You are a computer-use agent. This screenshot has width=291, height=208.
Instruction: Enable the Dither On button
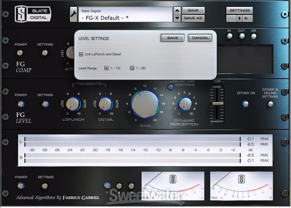(245, 104)
